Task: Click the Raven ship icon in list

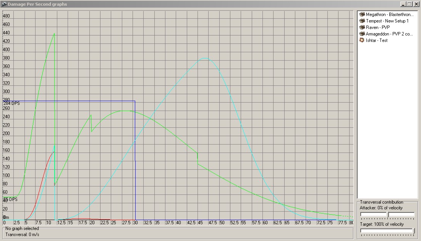Action: click(362, 27)
